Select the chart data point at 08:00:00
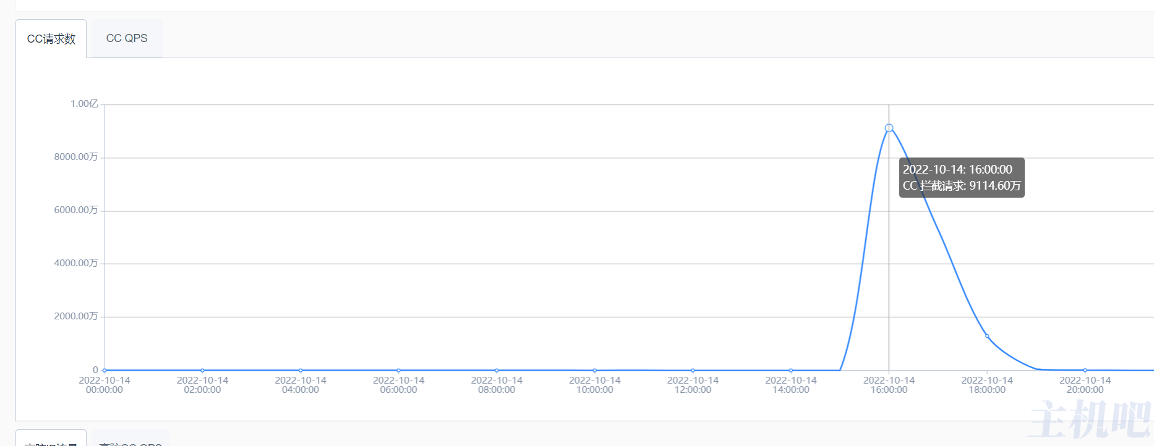This screenshot has height=446, width=1154. pyautogui.click(x=497, y=370)
